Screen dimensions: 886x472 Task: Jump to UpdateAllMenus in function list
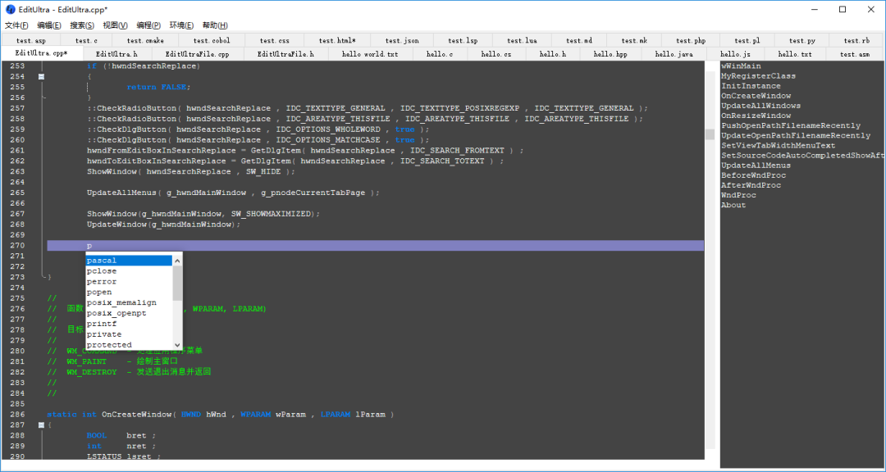pyautogui.click(x=756, y=166)
